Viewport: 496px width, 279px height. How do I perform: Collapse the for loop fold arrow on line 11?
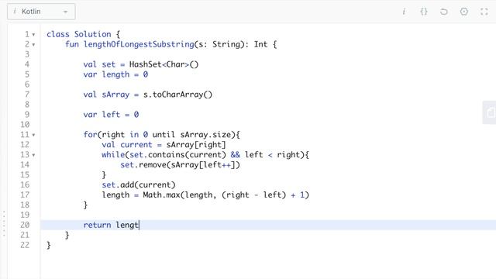tap(33, 135)
